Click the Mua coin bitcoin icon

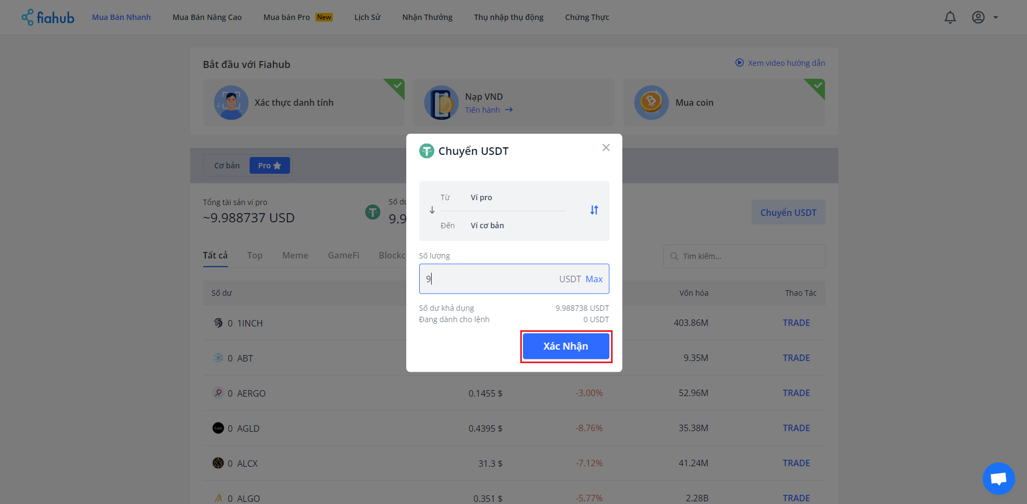(651, 103)
